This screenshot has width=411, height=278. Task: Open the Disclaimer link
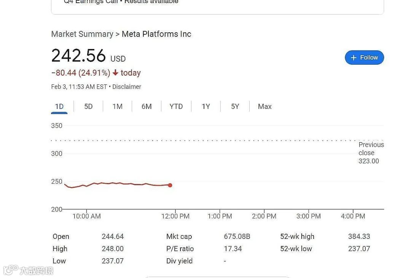coord(126,86)
